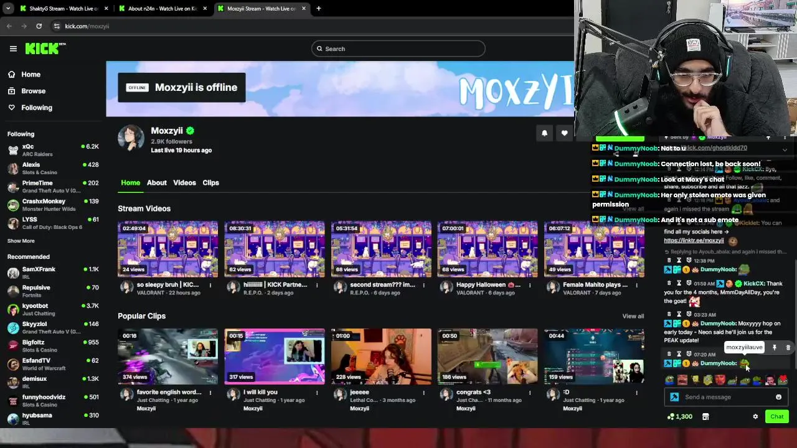The height and width of the screenshot is (448, 797).
Task: Open options menu for 'hiiiiiiiiii | KICK Partne...' video
Action: [x=317, y=285]
